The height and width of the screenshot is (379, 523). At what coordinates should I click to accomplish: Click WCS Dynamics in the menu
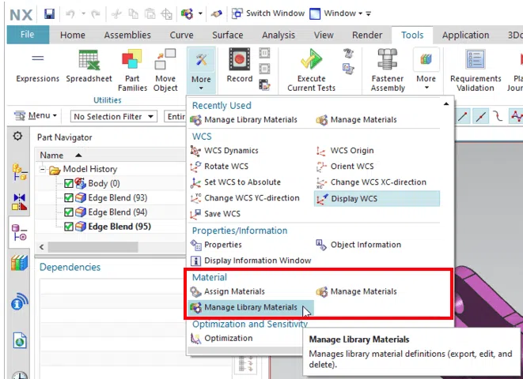[x=224, y=150]
